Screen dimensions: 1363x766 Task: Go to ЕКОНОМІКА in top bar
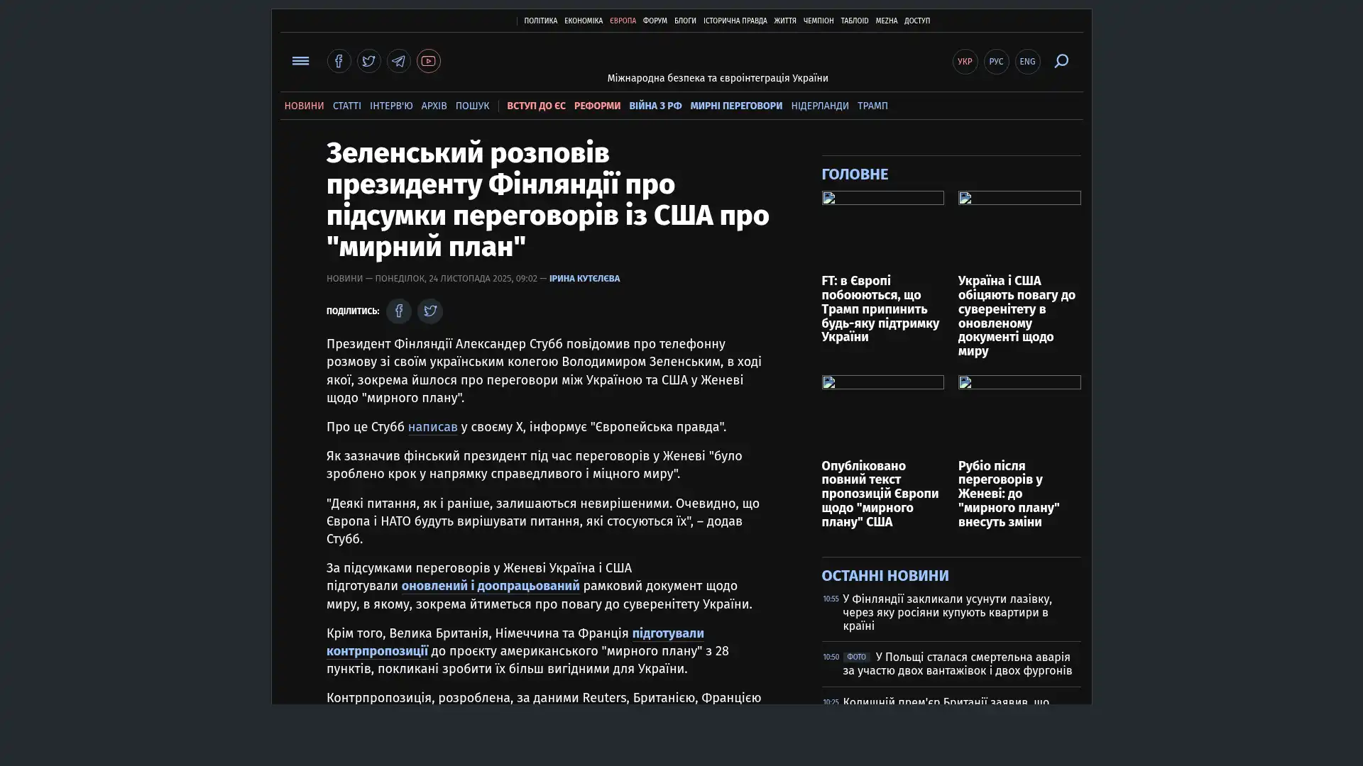(x=583, y=21)
